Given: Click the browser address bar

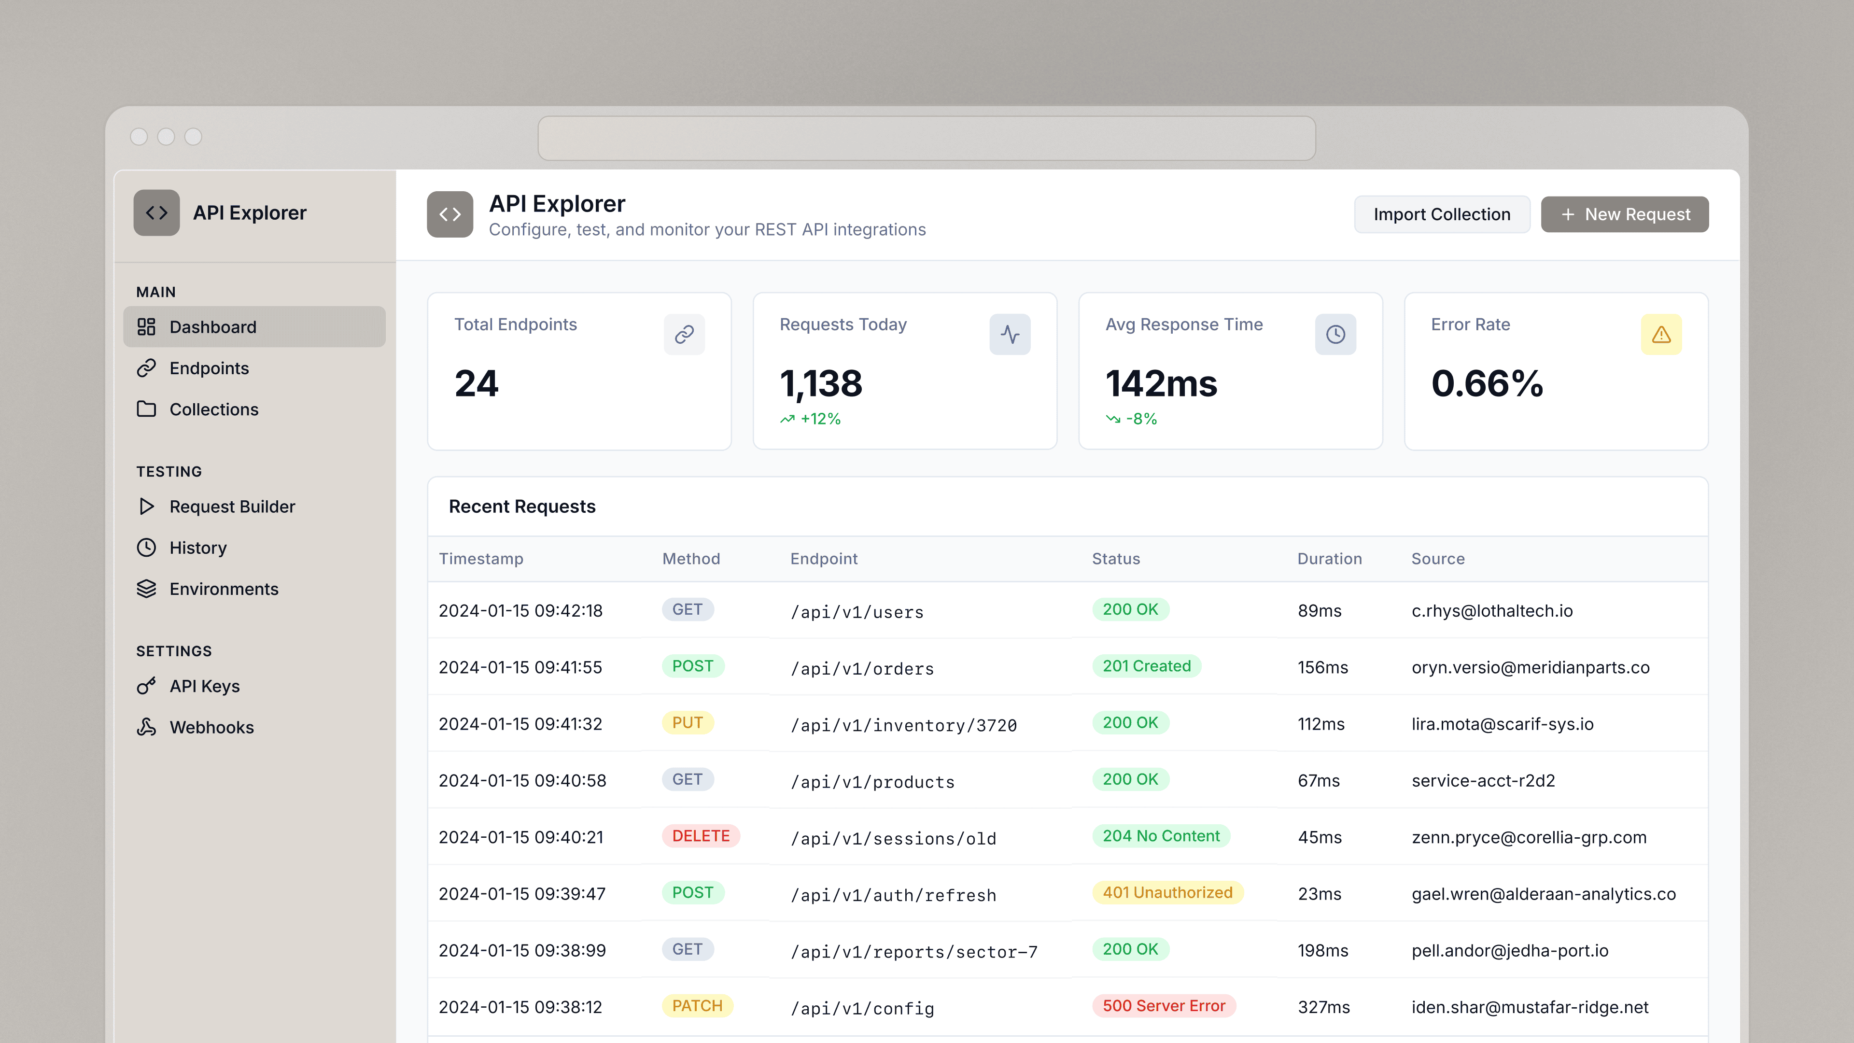Looking at the screenshot, I should pos(927,138).
